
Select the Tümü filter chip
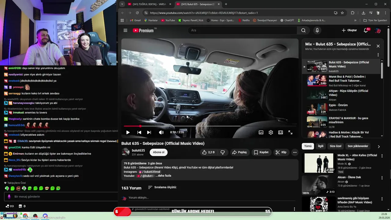[x=308, y=146]
